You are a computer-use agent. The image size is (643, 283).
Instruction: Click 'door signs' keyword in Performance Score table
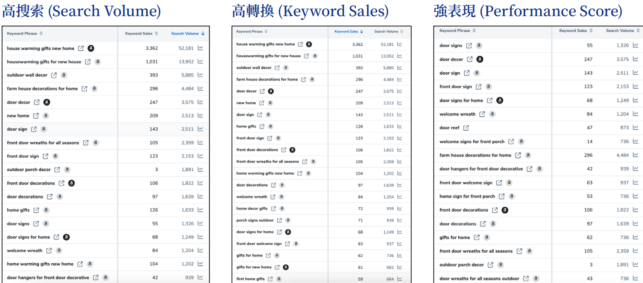(450, 46)
